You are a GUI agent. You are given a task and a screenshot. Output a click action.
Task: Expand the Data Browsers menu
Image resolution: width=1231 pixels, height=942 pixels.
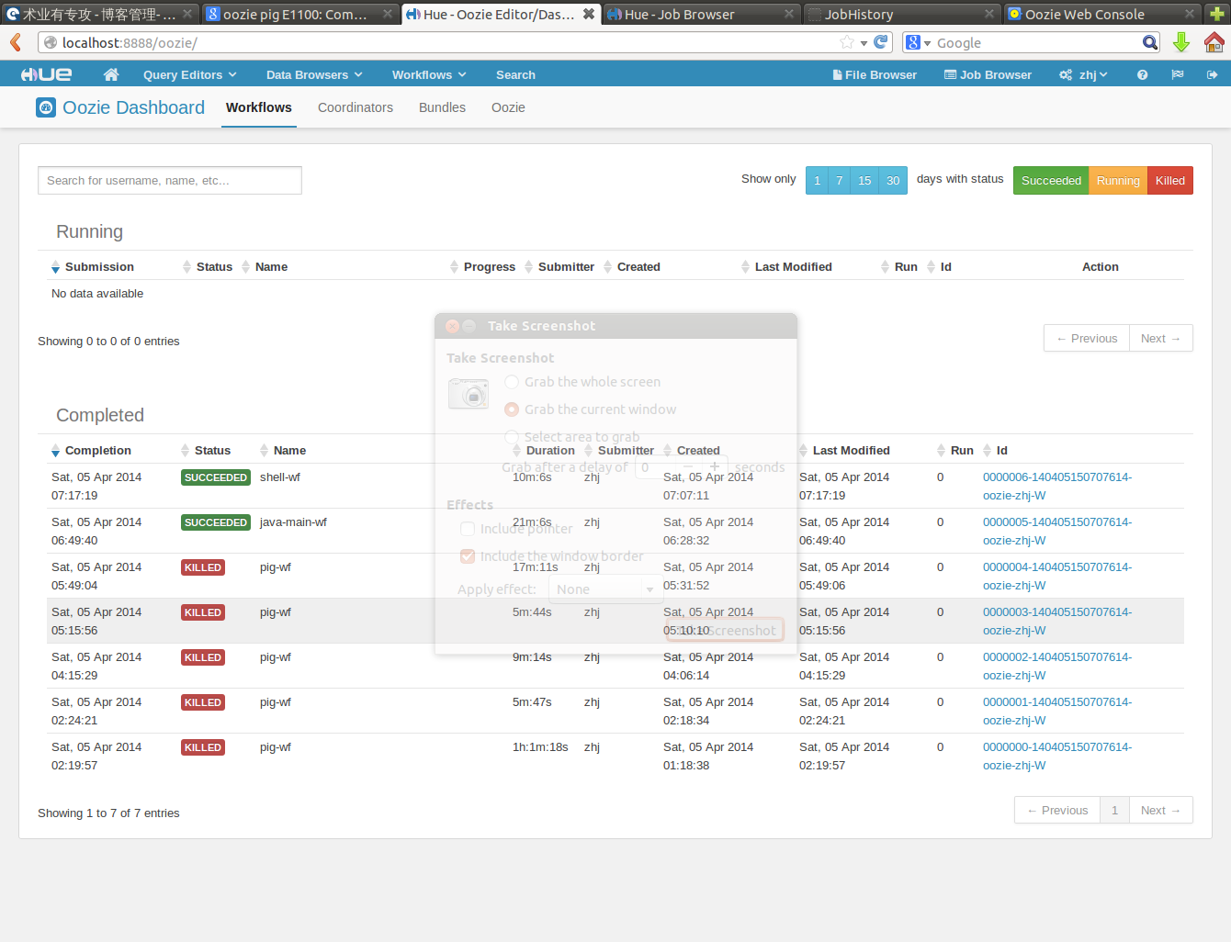tap(314, 75)
